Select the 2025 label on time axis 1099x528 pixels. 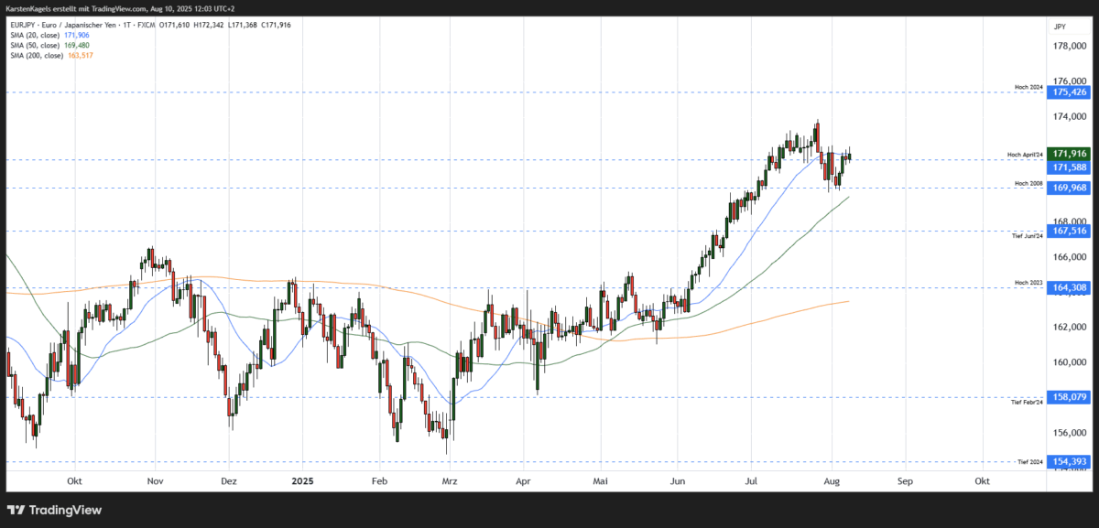(302, 480)
